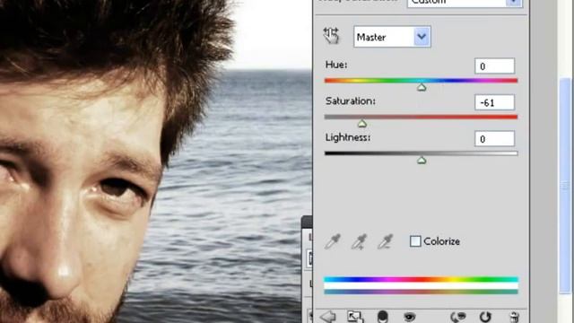Select the Add to Sample eyedropper
The width and height of the screenshot is (574, 323).
coord(359,241)
